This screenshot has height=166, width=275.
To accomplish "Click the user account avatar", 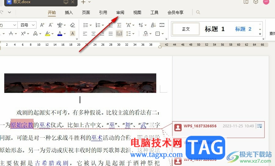I will pyautogui.click(x=266, y=2).
